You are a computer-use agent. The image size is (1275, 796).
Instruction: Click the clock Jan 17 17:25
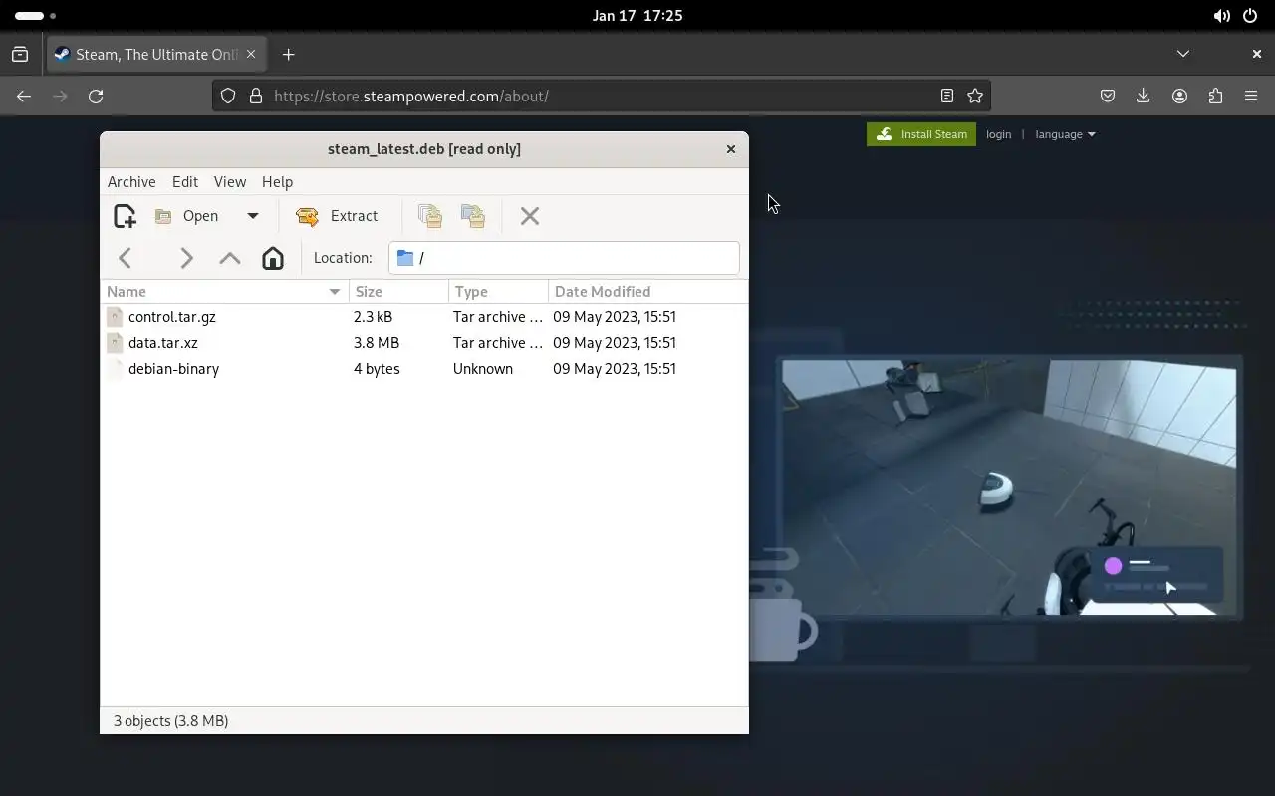637,16
